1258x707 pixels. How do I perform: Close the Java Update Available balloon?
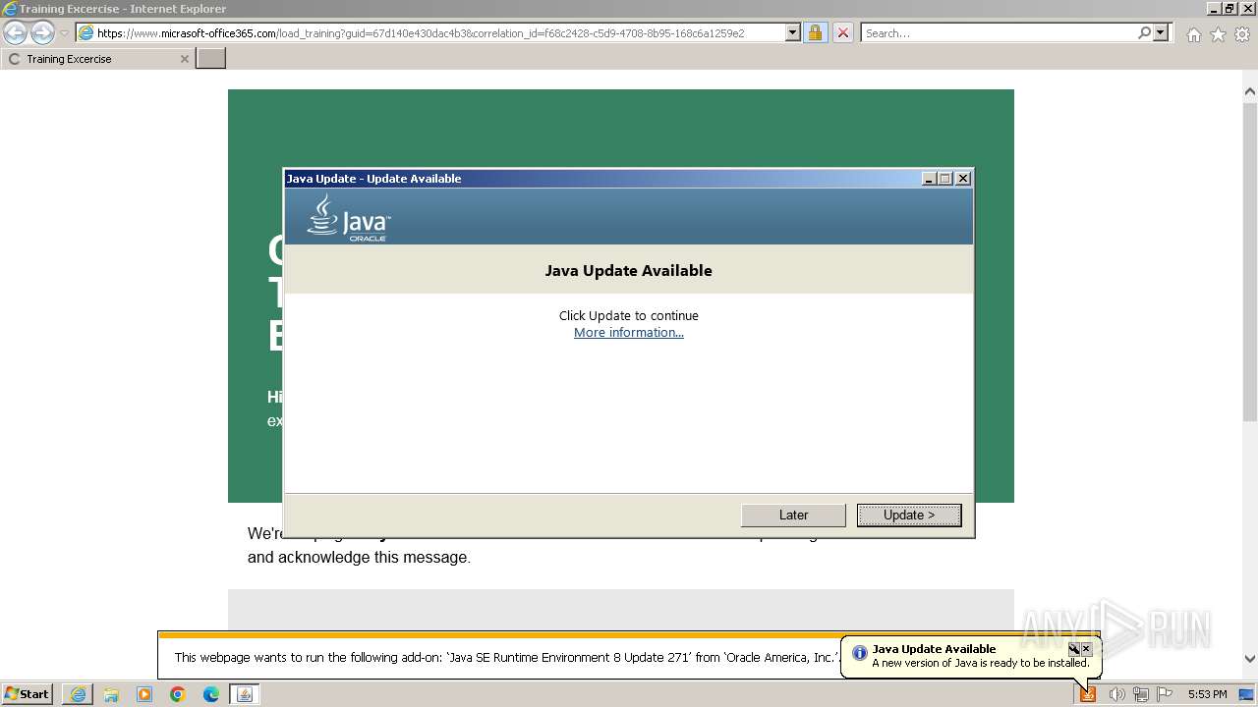[1086, 649]
